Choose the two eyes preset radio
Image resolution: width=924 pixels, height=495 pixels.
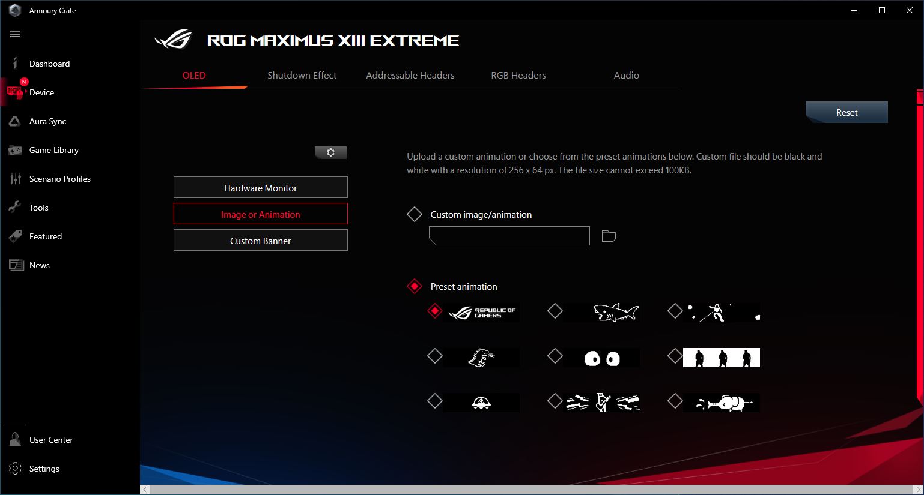click(555, 356)
